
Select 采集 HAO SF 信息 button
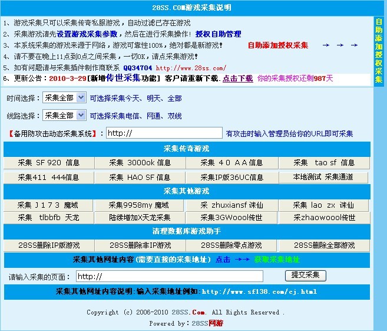pos(140,178)
